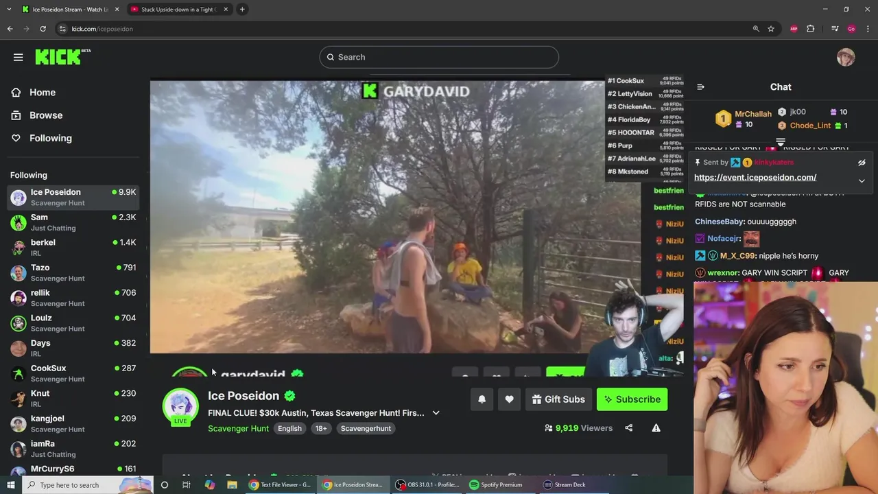Collapse the chat panel with arrow icon

click(x=700, y=87)
